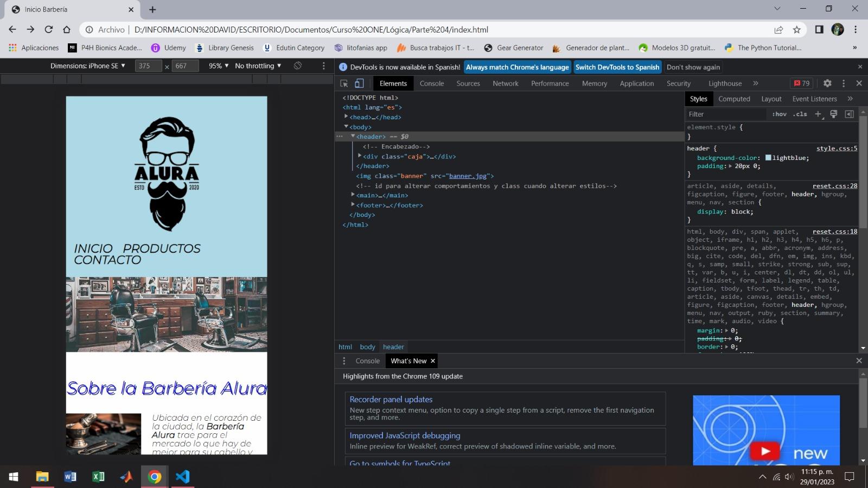Open the No throttling dropdown
This screenshot has height=488, width=868.
pos(258,66)
